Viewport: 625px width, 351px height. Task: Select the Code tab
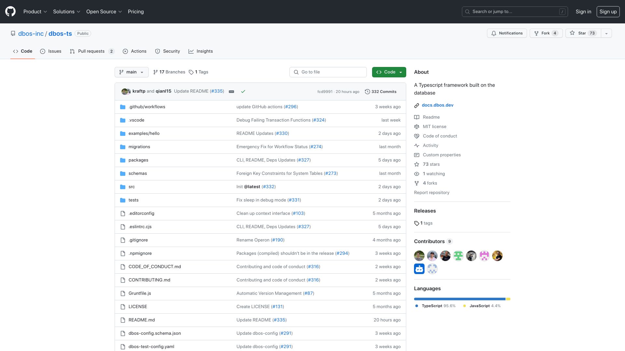click(x=22, y=51)
